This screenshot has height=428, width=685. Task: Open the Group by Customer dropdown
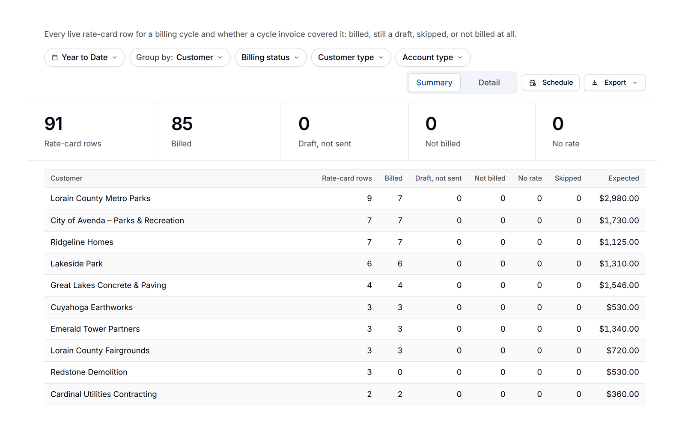pyautogui.click(x=180, y=57)
